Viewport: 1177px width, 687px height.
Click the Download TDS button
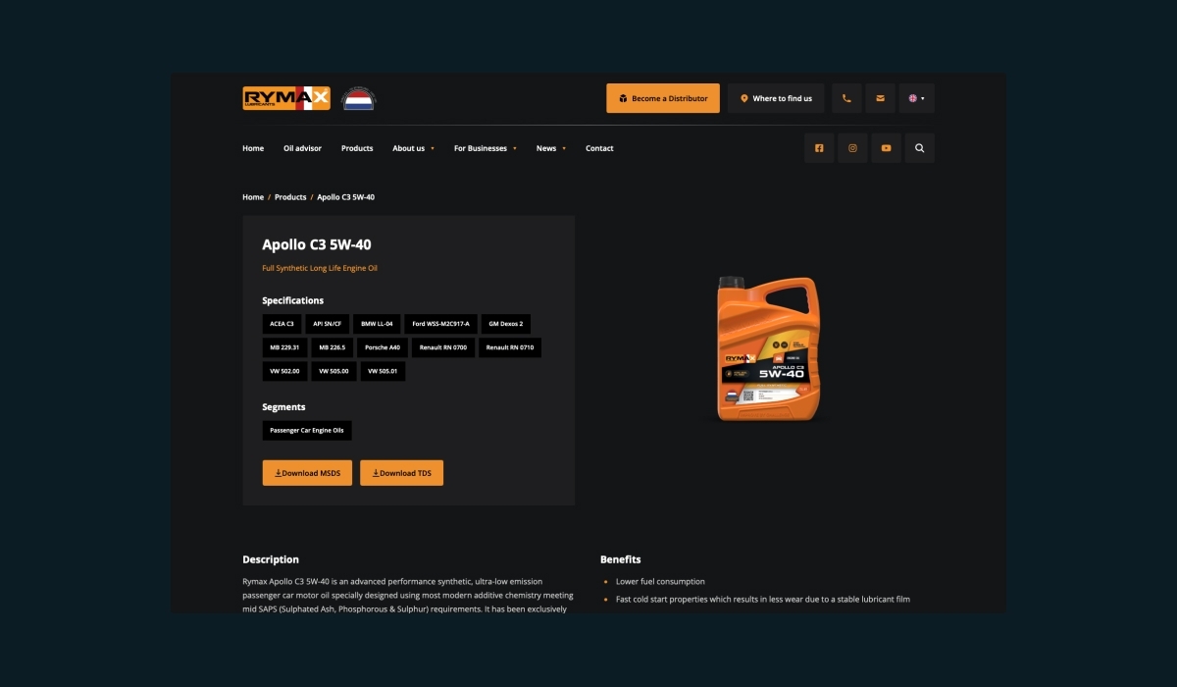coord(401,473)
